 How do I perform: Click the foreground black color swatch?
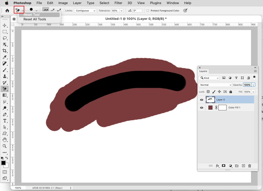pyautogui.click(x=3, y=163)
